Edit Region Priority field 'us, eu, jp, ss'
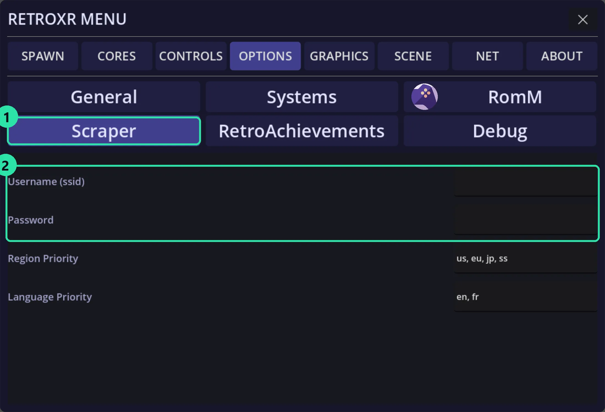605x412 pixels. (x=526, y=258)
